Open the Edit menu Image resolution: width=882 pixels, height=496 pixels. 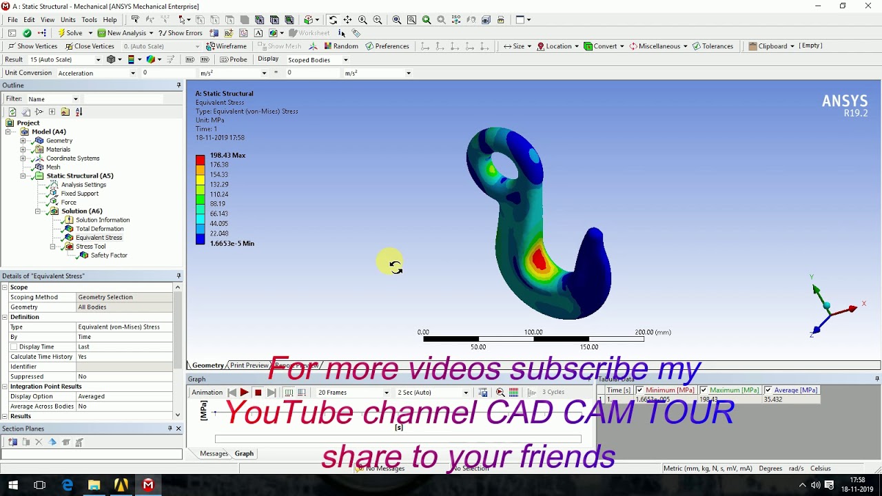pos(29,20)
